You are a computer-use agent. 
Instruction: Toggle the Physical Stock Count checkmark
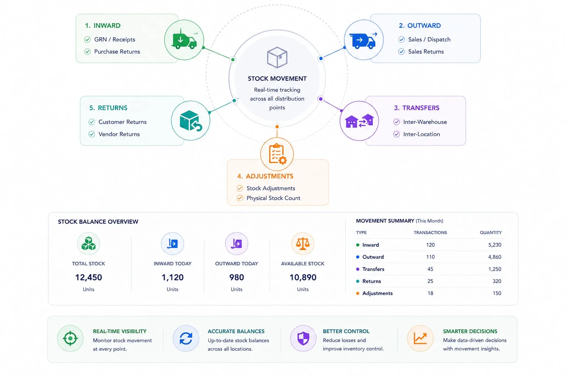tap(240, 198)
